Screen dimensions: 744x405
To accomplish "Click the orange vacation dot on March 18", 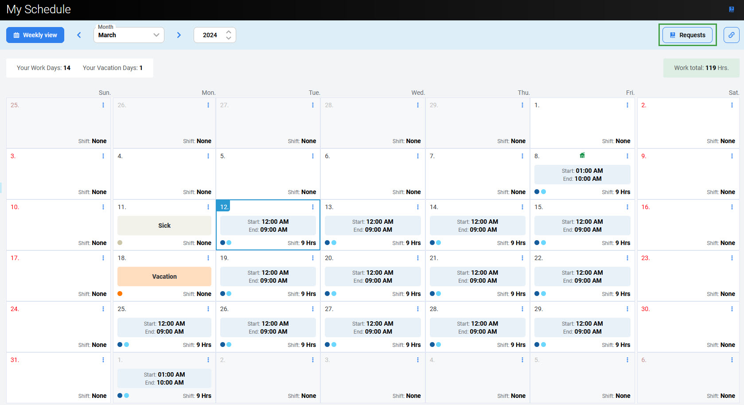I will pos(120,294).
